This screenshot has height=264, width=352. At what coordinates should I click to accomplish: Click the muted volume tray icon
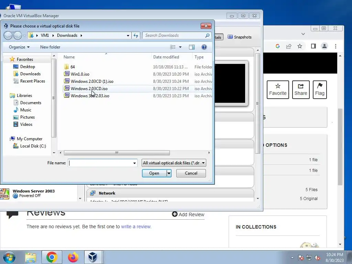[x=317, y=258]
